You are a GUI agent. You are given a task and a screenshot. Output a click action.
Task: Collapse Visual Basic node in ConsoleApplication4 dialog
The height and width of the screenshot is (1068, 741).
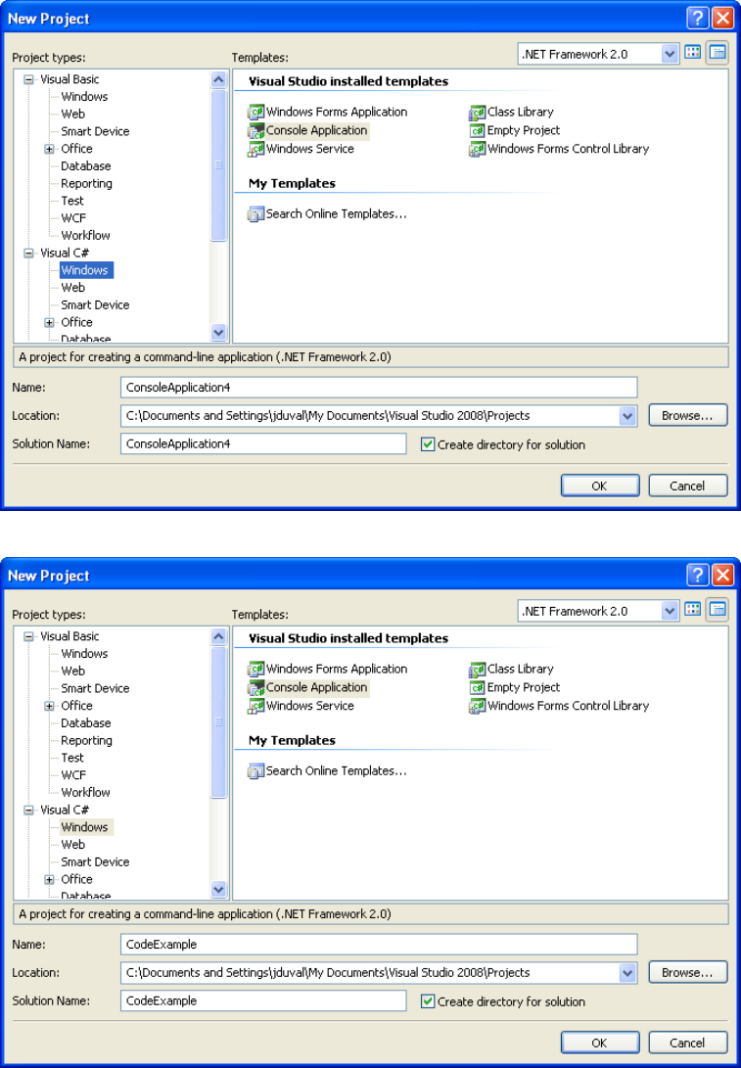(x=28, y=79)
